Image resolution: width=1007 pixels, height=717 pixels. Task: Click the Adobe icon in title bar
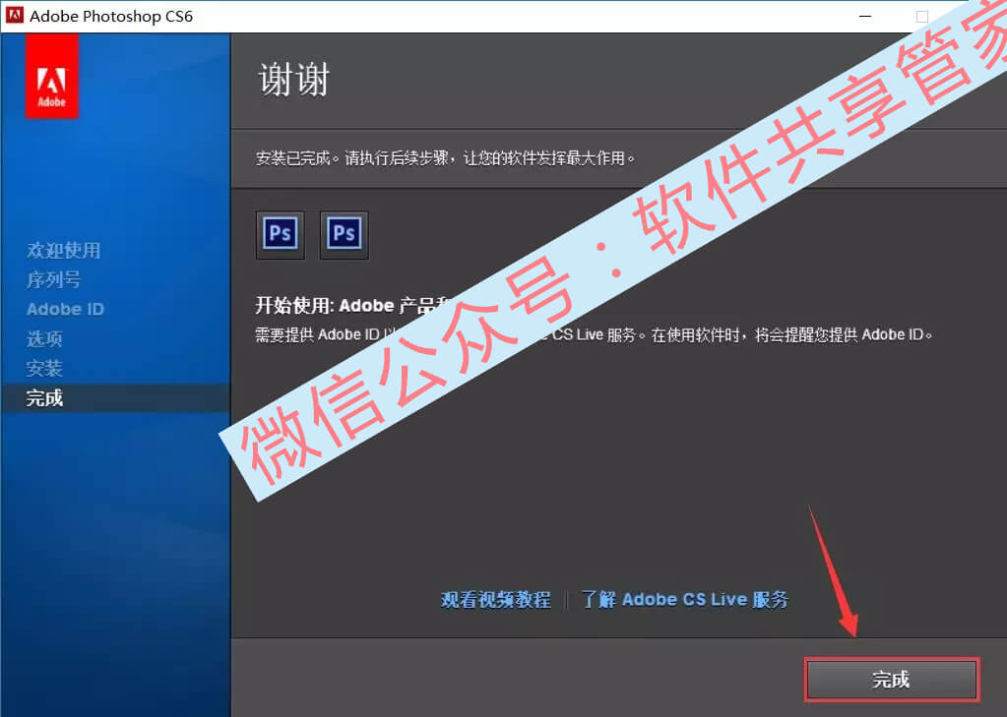pyautogui.click(x=14, y=16)
